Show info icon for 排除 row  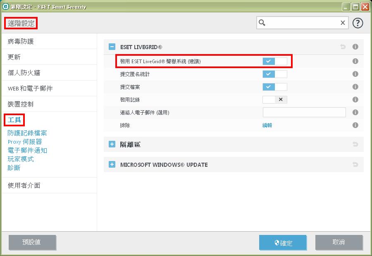[355, 125]
